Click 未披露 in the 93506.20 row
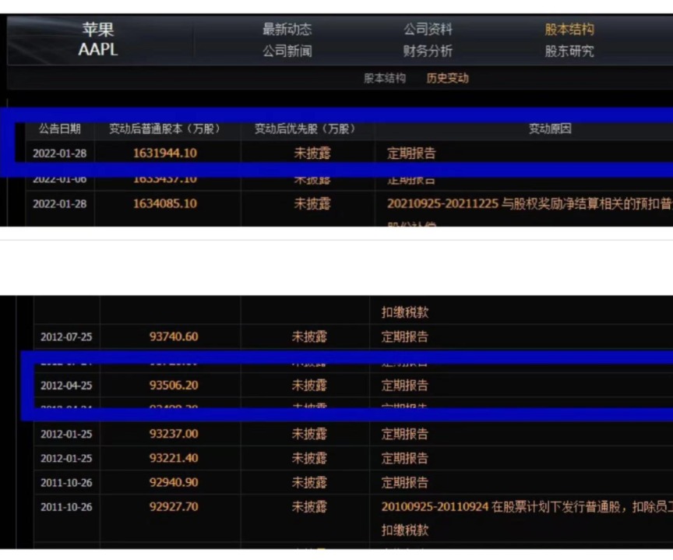The width and height of the screenshot is (673, 560). point(309,385)
